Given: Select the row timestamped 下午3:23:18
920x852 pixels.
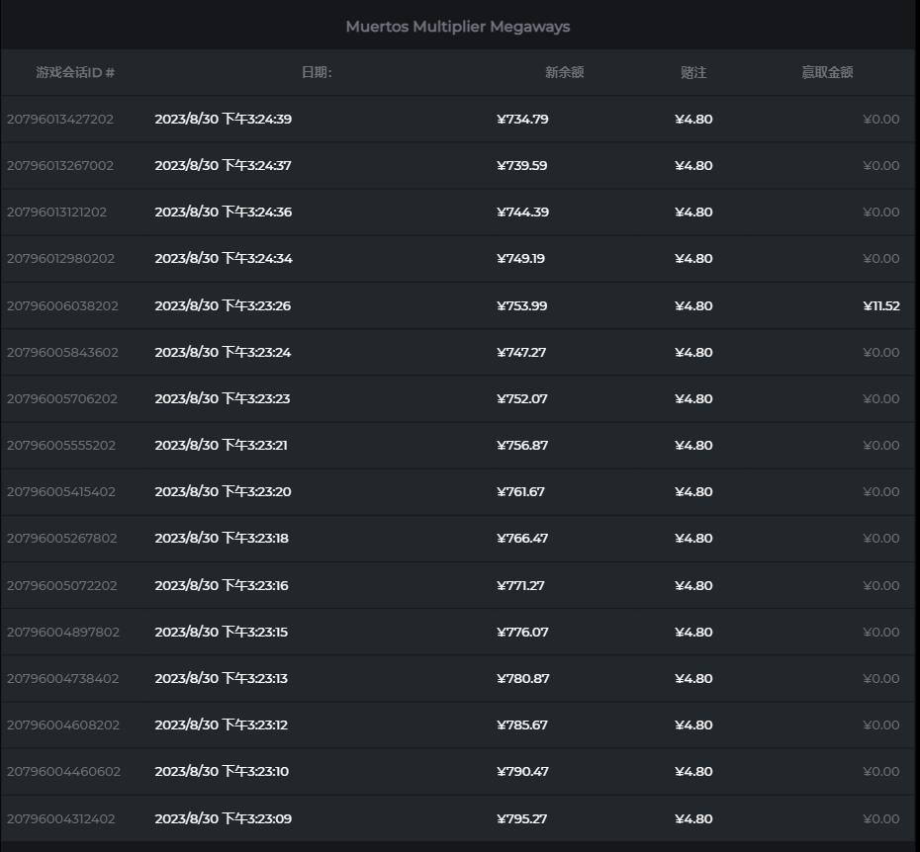Looking at the screenshot, I should click(x=222, y=539).
